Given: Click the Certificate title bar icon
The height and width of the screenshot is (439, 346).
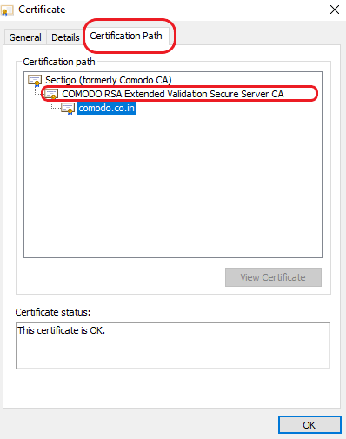Looking at the screenshot, I should pos(7,10).
